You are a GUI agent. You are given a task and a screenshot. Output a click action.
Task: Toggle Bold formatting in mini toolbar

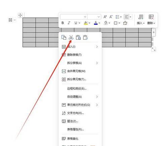[x=63, y=23]
